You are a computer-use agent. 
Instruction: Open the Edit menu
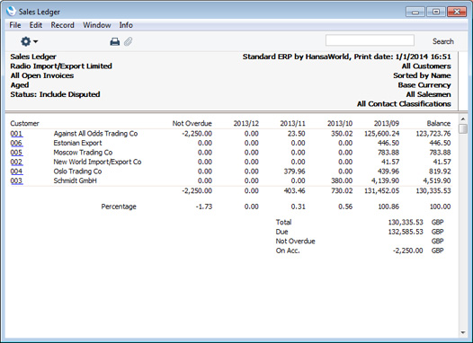36,25
